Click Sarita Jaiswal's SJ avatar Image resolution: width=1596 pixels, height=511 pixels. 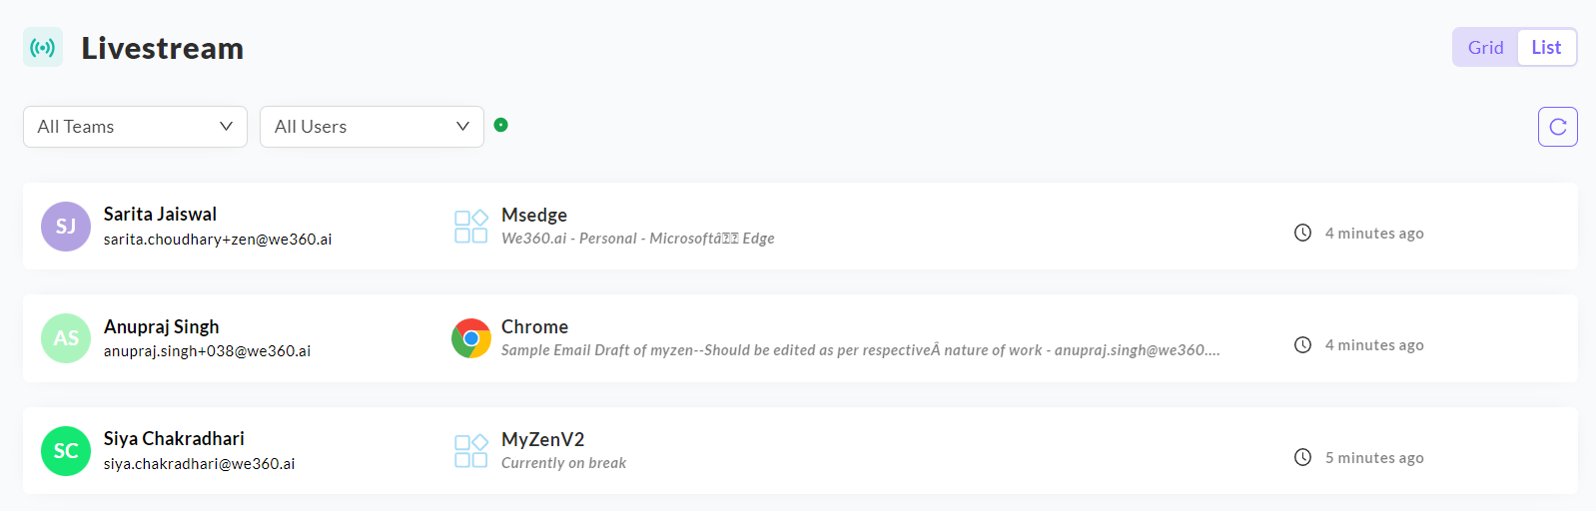(66, 227)
